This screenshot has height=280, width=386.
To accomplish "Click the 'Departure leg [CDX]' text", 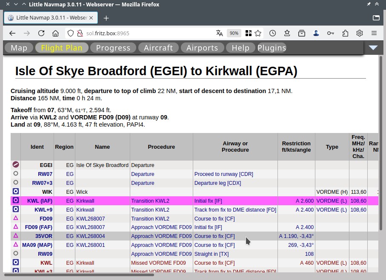I will pos(217,183).
